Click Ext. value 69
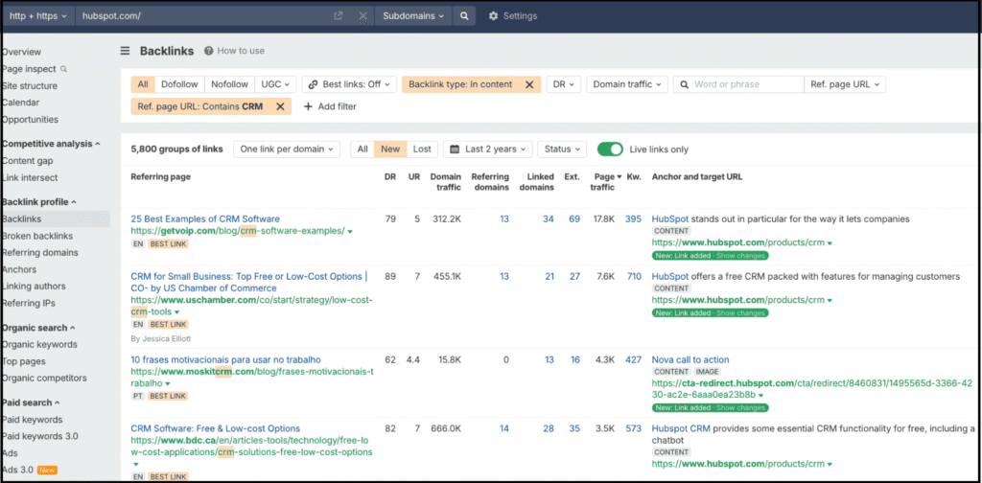This screenshot has height=483, width=982. click(x=574, y=218)
